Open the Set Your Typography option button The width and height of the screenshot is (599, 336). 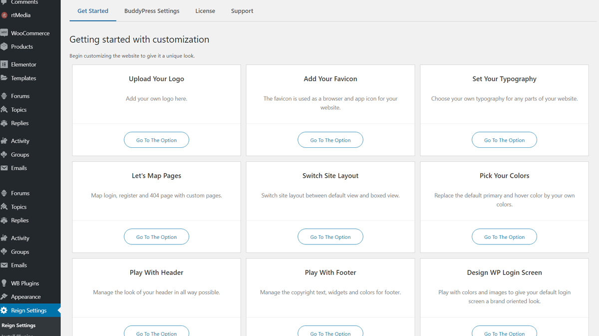point(504,140)
